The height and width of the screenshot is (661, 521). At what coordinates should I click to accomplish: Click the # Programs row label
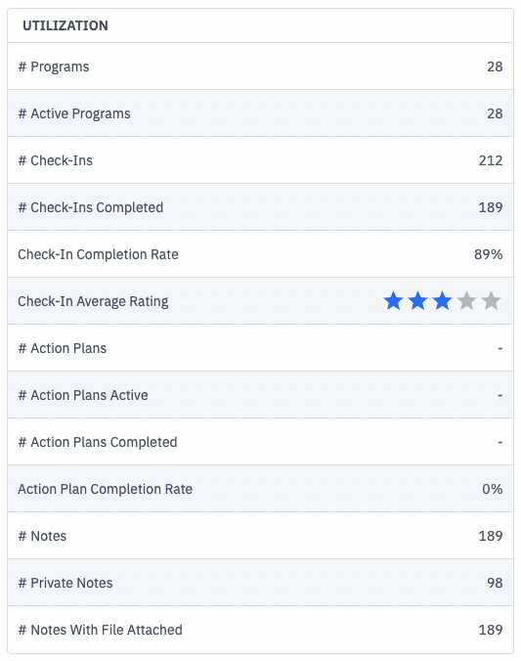54,66
